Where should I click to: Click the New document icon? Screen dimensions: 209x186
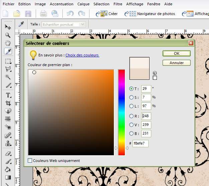tap(6, 13)
